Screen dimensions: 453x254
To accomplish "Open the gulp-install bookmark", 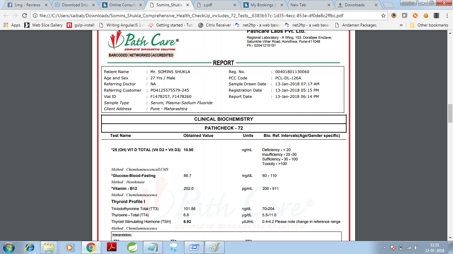I will click(x=81, y=25).
